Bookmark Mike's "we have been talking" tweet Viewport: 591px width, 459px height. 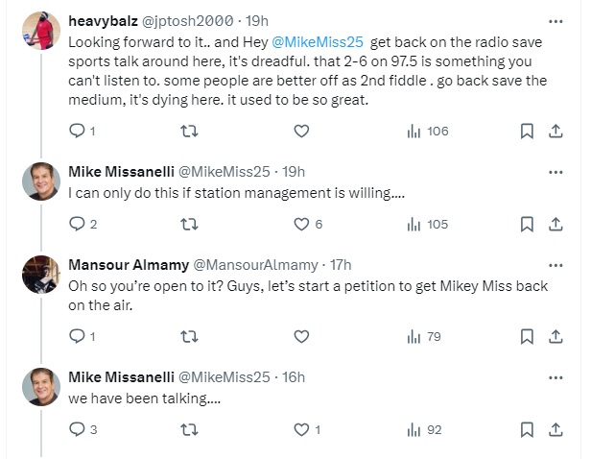click(526, 430)
